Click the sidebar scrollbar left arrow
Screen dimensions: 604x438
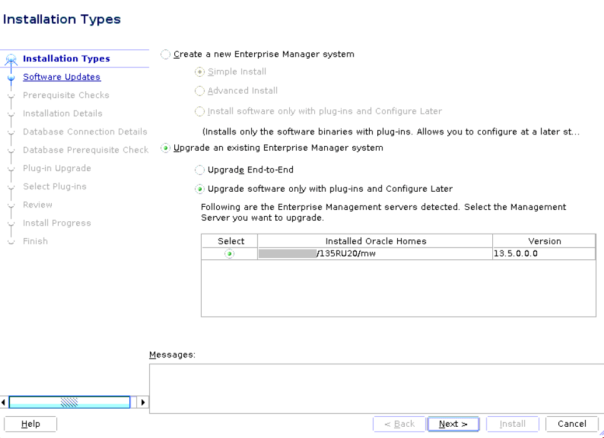[x=4, y=402]
